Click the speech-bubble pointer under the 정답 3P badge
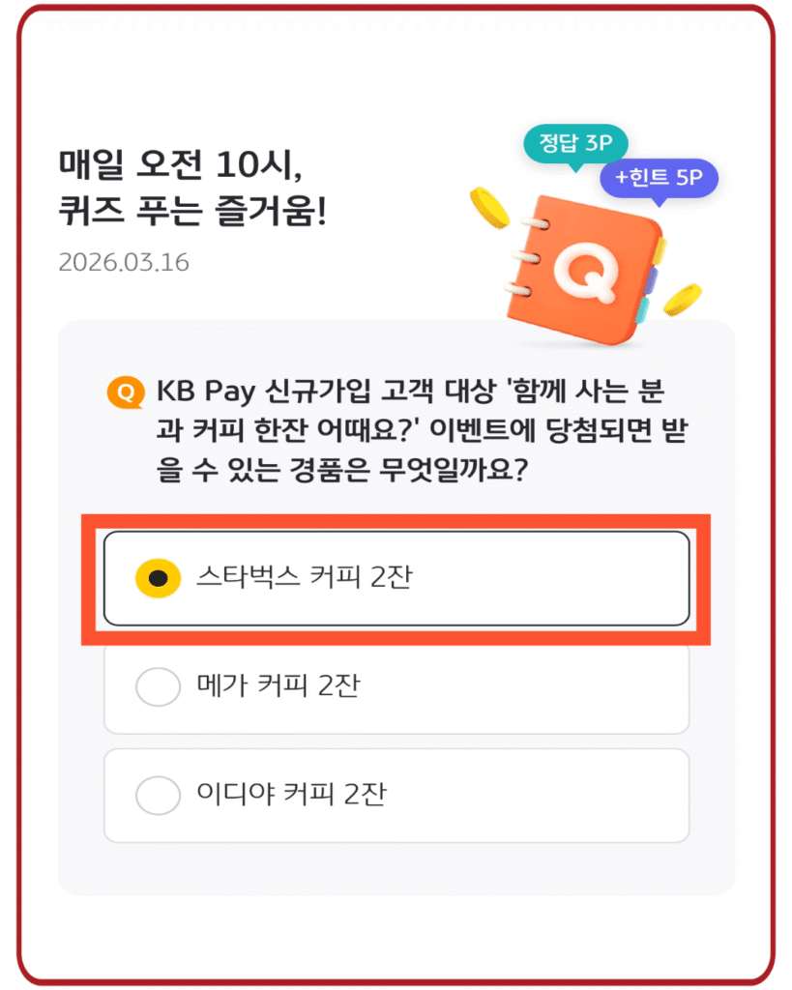792x990 pixels. pos(576,169)
